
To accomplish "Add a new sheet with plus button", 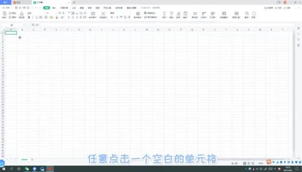I will click(x=32, y=159).
